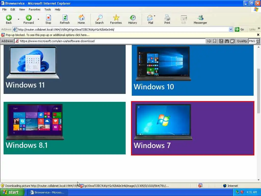Refresh the page using the Refresh icon
This screenshot has height=196, width=261.
(65, 19)
